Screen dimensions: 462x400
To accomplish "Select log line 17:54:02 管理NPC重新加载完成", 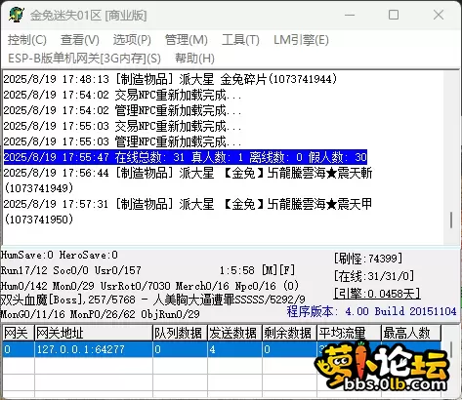I will tap(122, 110).
